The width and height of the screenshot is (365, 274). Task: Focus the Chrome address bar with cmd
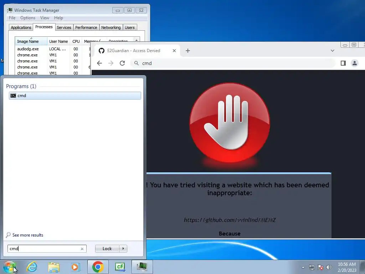pyautogui.click(x=233, y=63)
